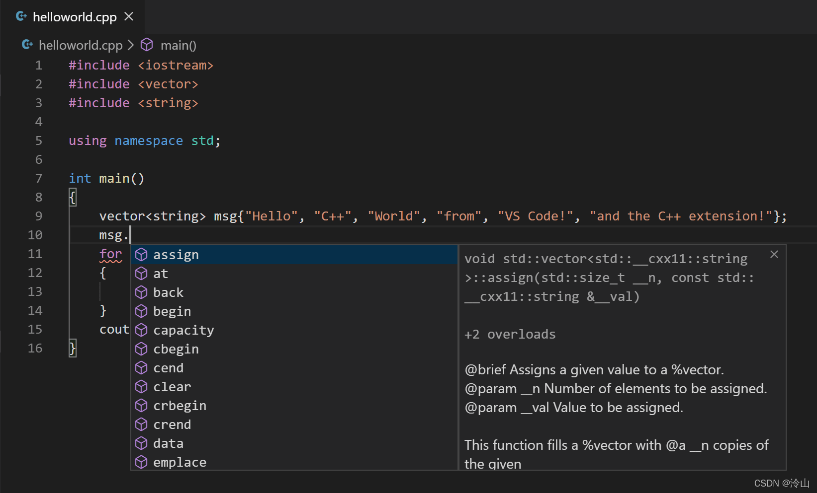Choose the capacity suggestion
The width and height of the screenshot is (817, 493).
tap(294, 330)
